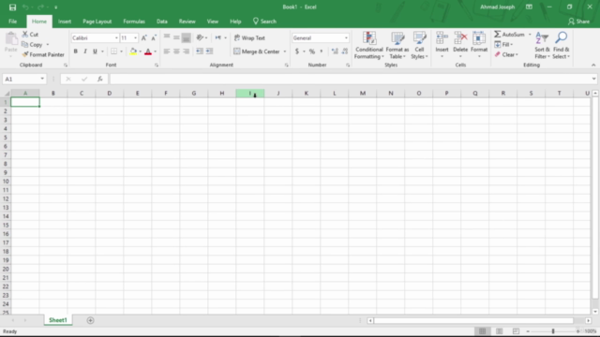The width and height of the screenshot is (600, 337).
Task: Decrease the decimal places
Action: (x=345, y=51)
